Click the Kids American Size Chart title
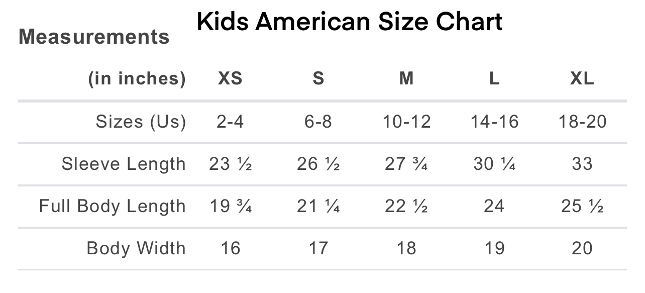This screenshot has height=293, width=645. [350, 22]
